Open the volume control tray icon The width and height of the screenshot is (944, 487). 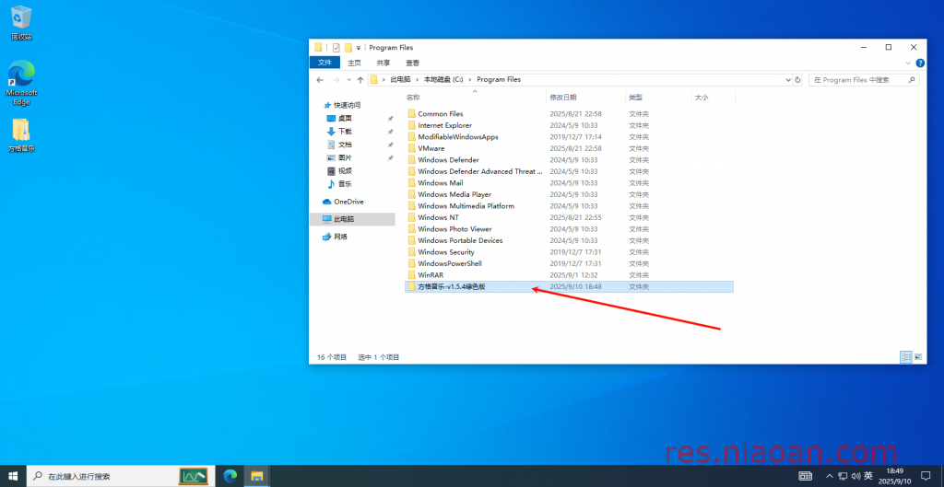[855, 476]
